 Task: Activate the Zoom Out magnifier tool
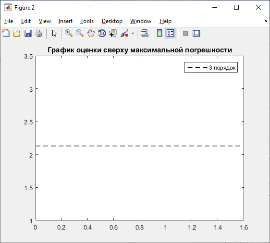[x=80, y=33]
